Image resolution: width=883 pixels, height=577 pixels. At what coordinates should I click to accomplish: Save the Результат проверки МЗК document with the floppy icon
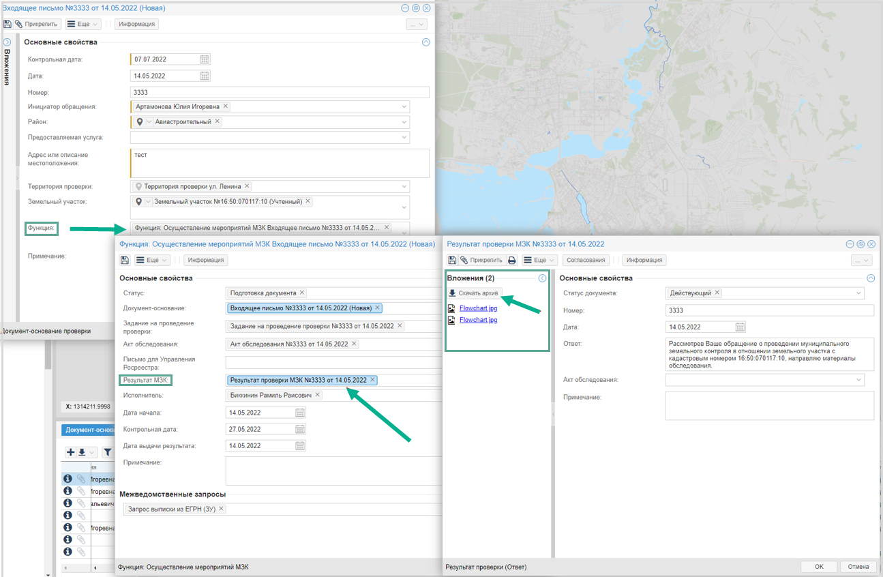coord(451,260)
